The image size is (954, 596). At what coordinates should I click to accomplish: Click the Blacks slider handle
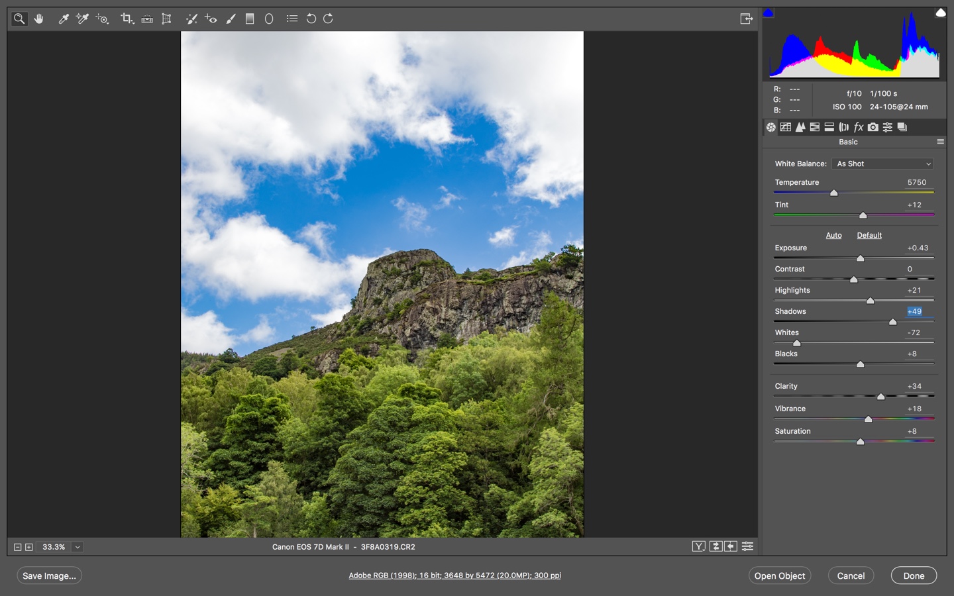coord(860,364)
